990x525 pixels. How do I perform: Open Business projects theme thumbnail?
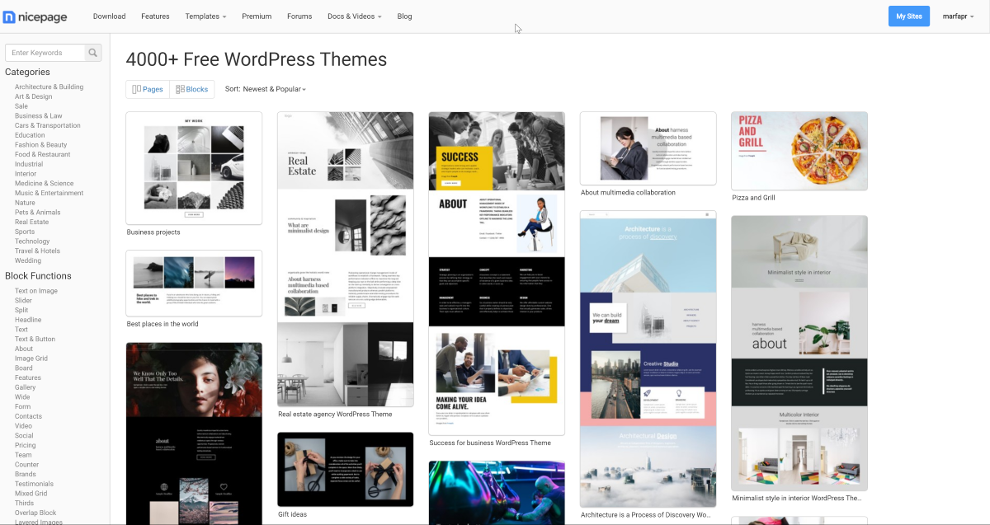194,168
